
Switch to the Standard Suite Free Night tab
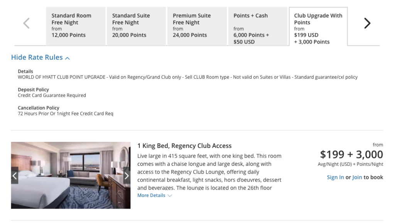pos(136,26)
